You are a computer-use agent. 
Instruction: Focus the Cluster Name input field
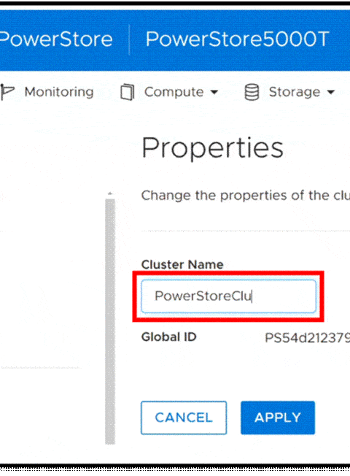coord(229,296)
